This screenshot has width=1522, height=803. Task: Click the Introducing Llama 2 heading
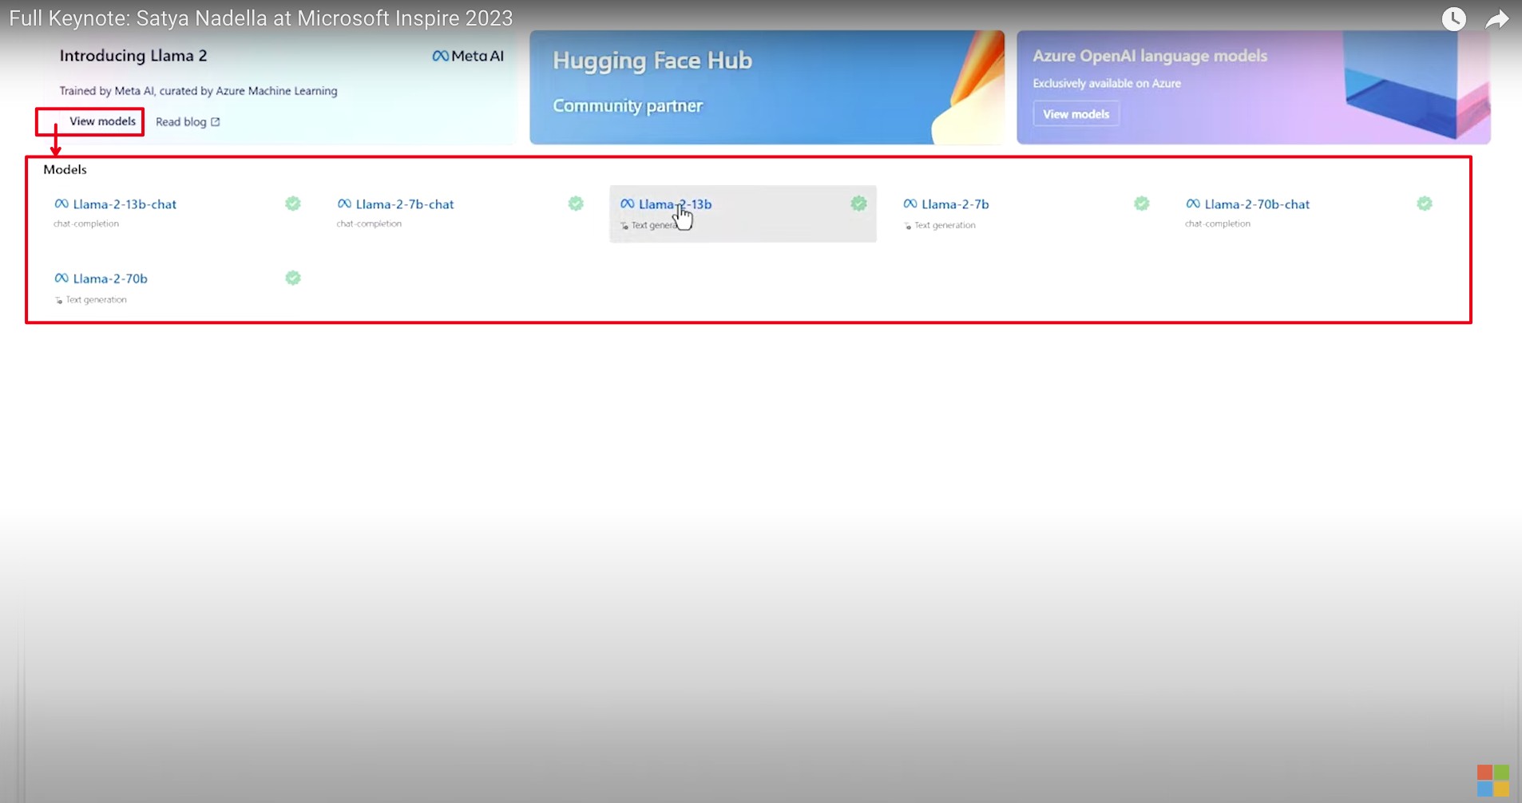pos(133,56)
